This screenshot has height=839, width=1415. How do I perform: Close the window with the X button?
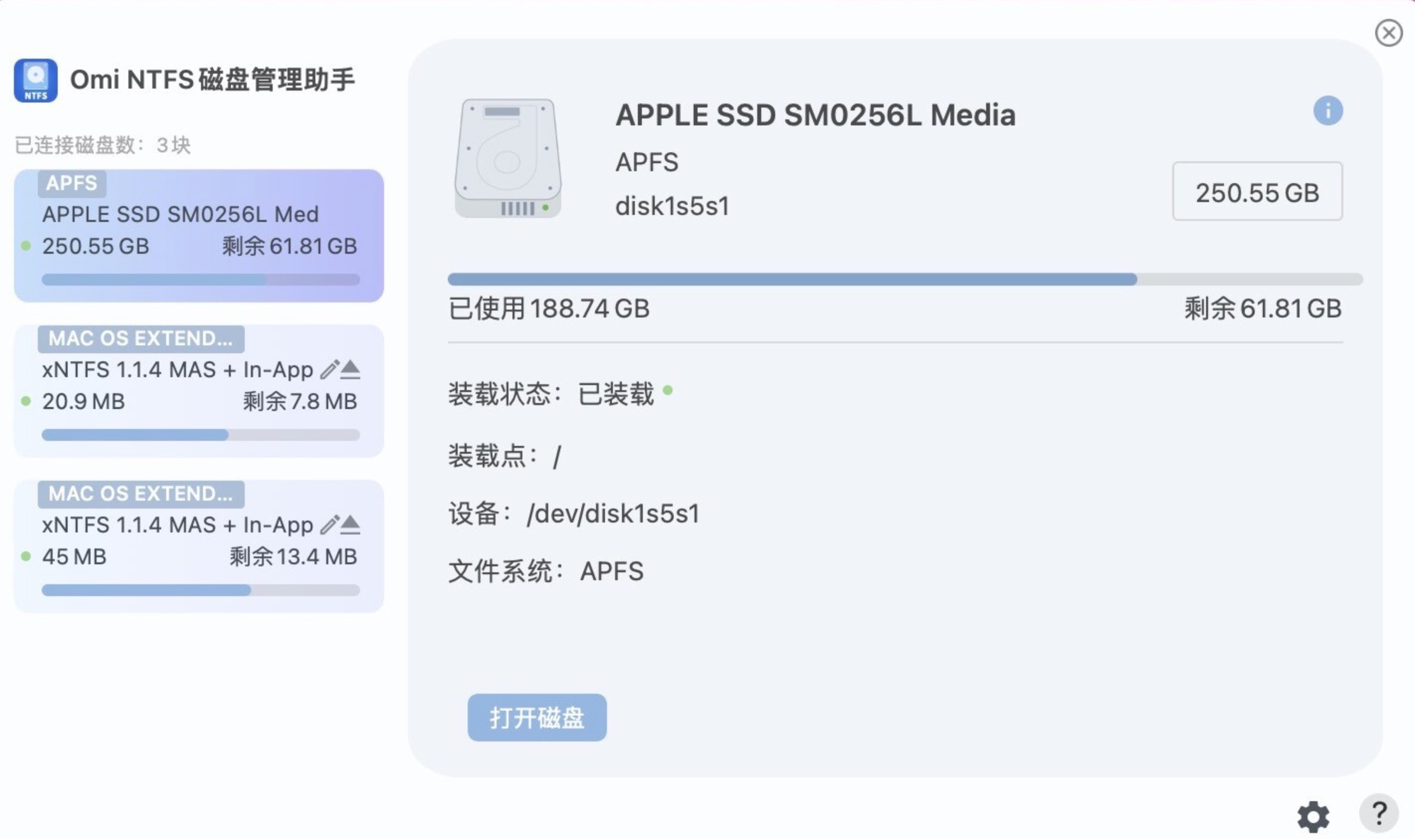coord(1389,33)
